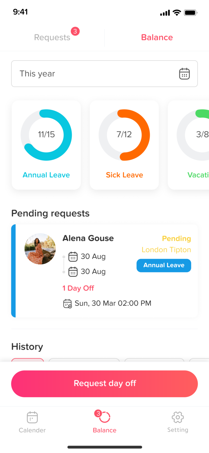
Task: Tap the request submitted time icon
Action: pyautogui.click(x=67, y=303)
